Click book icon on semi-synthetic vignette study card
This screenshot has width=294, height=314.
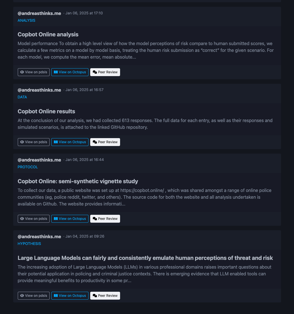tap(56, 219)
